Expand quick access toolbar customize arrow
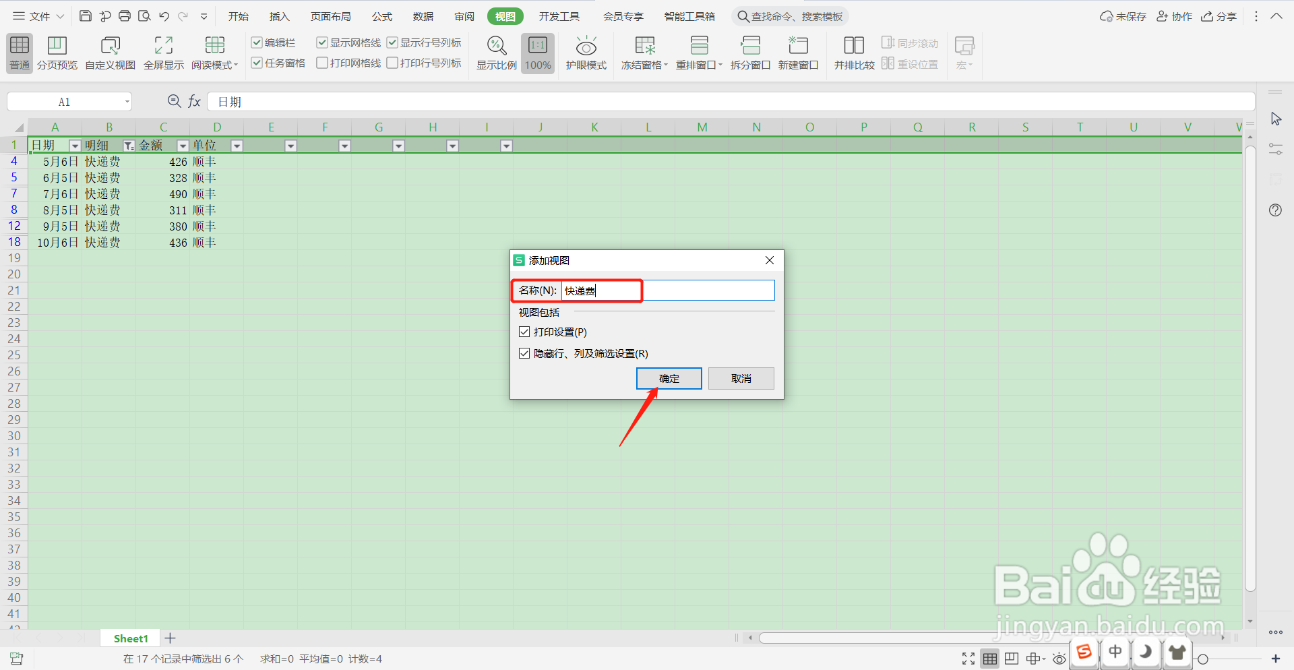The width and height of the screenshot is (1294, 670). pyautogui.click(x=204, y=17)
